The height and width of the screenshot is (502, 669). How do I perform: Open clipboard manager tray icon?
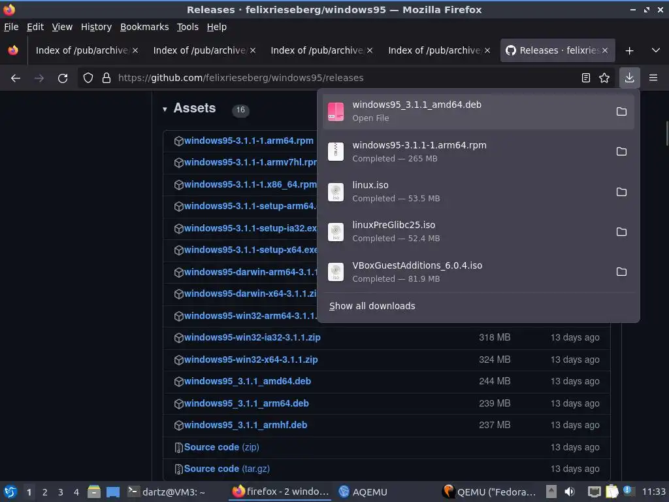612,492
